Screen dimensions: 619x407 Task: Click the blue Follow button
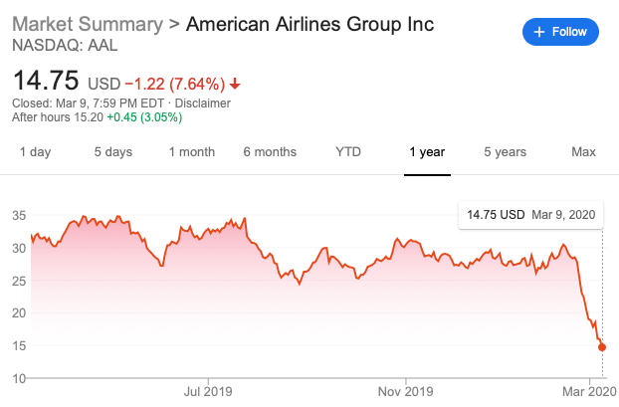[x=561, y=32]
